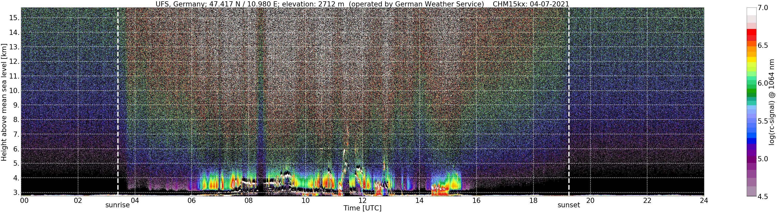Image resolution: width=777 pixels, height=213 pixels.
Task: Click the height tick '5.'
Action: click(x=16, y=163)
